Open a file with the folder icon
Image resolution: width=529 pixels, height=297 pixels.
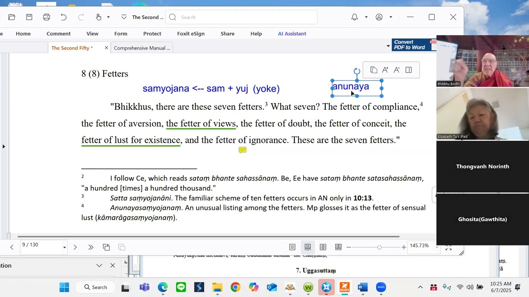click(x=12, y=17)
